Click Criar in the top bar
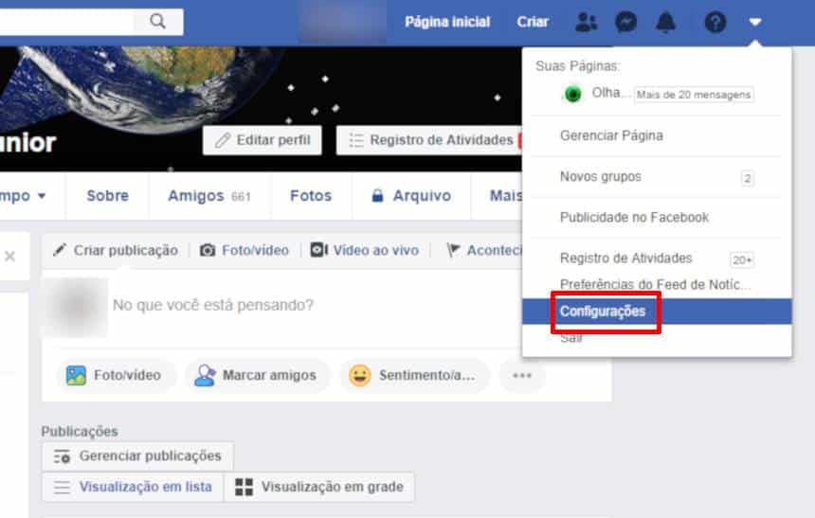 (533, 22)
